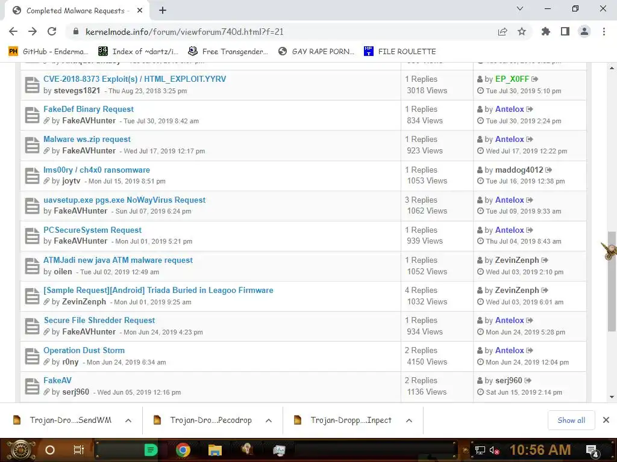Open stevegs1821 author profile
Screen dimensions: 617x462
[77, 91]
